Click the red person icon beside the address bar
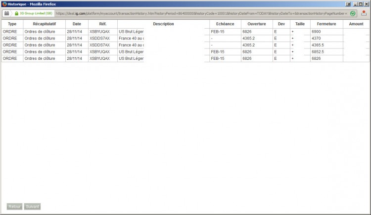Screen dimensions: 371x215 click(x=364, y=13)
